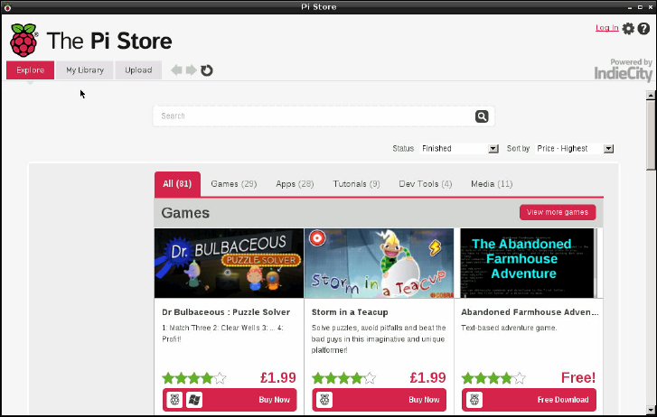The height and width of the screenshot is (417, 657).
Task: Click the vertical scrollbar thumb
Action: pos(651,134)
